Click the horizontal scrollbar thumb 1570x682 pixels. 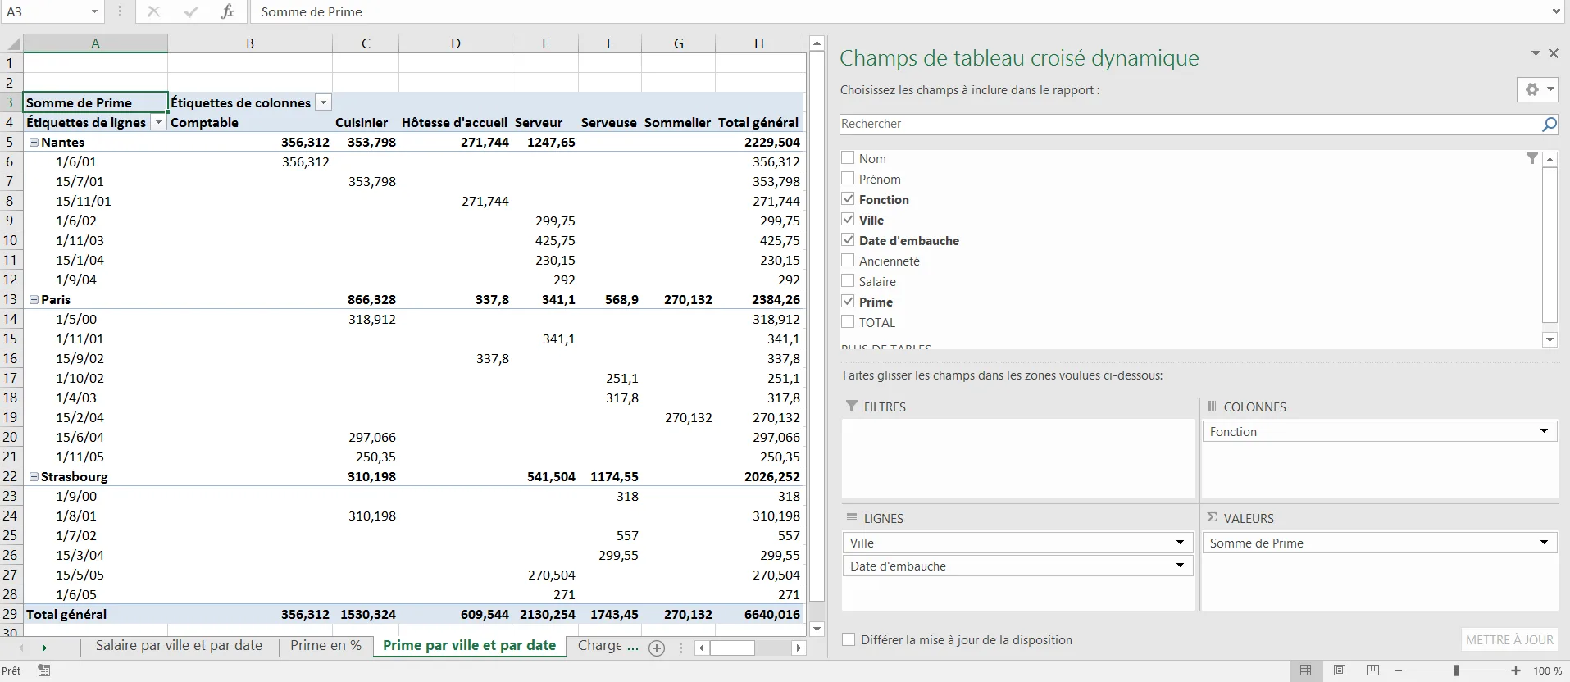click(x=732, y=648)
